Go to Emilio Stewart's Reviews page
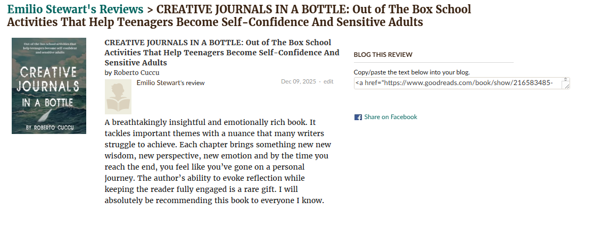The height and width of the screenshot is (235, 602). (x=75, y=10)
